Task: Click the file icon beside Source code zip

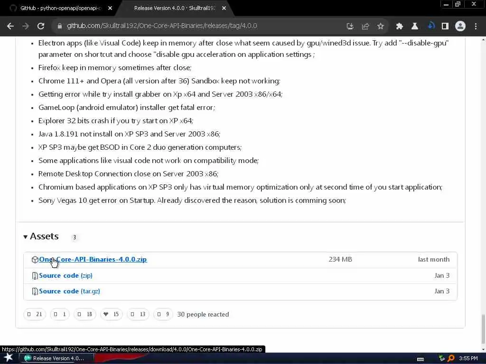Action: 35,276
